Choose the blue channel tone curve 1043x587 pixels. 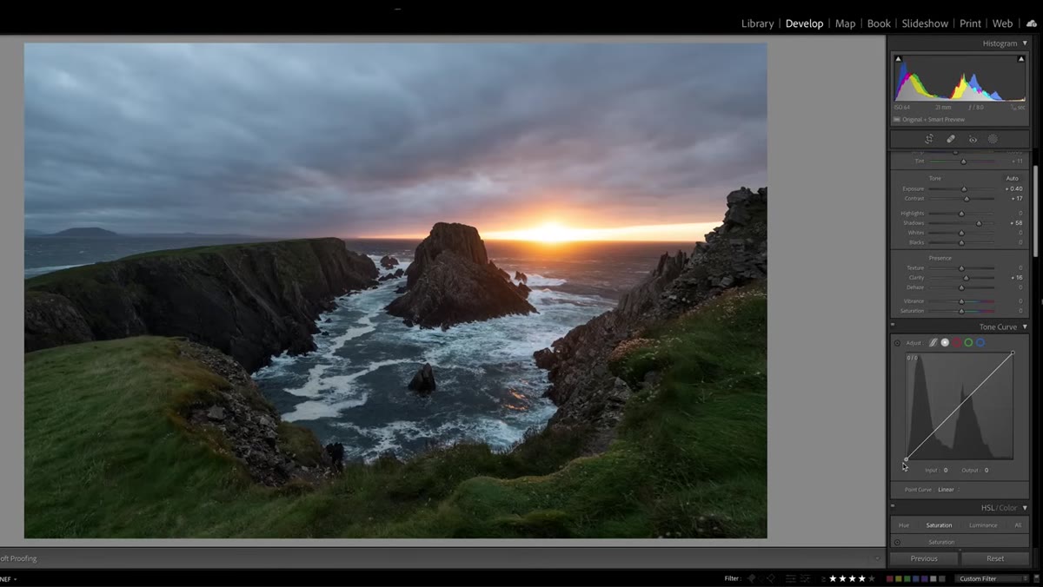pos(980,343)
